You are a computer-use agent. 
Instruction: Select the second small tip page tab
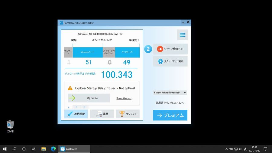click(x=76, y=107)
